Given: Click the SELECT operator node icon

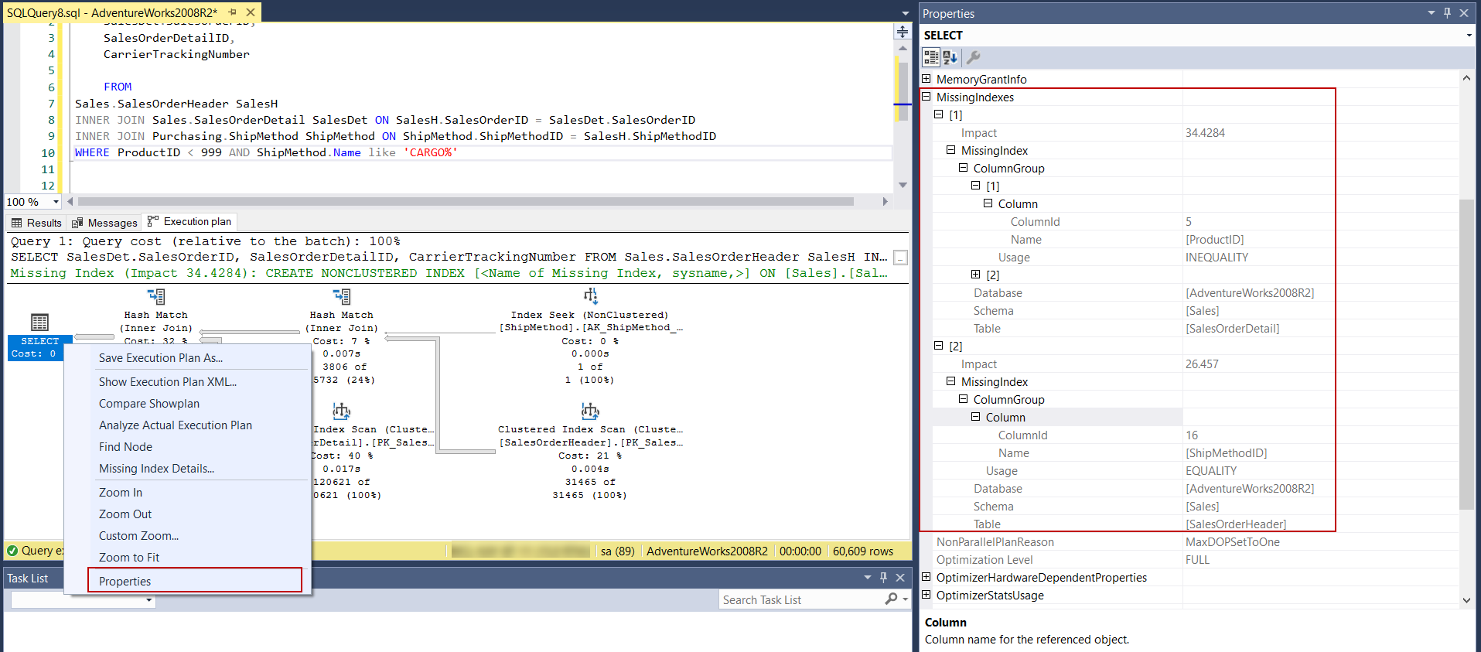Looking at the screenshot, I should pyautogui.click(x=39, y=322).
